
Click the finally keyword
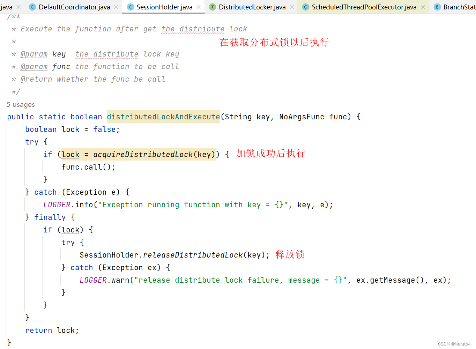pyautogui.click(x=50, y=217)
